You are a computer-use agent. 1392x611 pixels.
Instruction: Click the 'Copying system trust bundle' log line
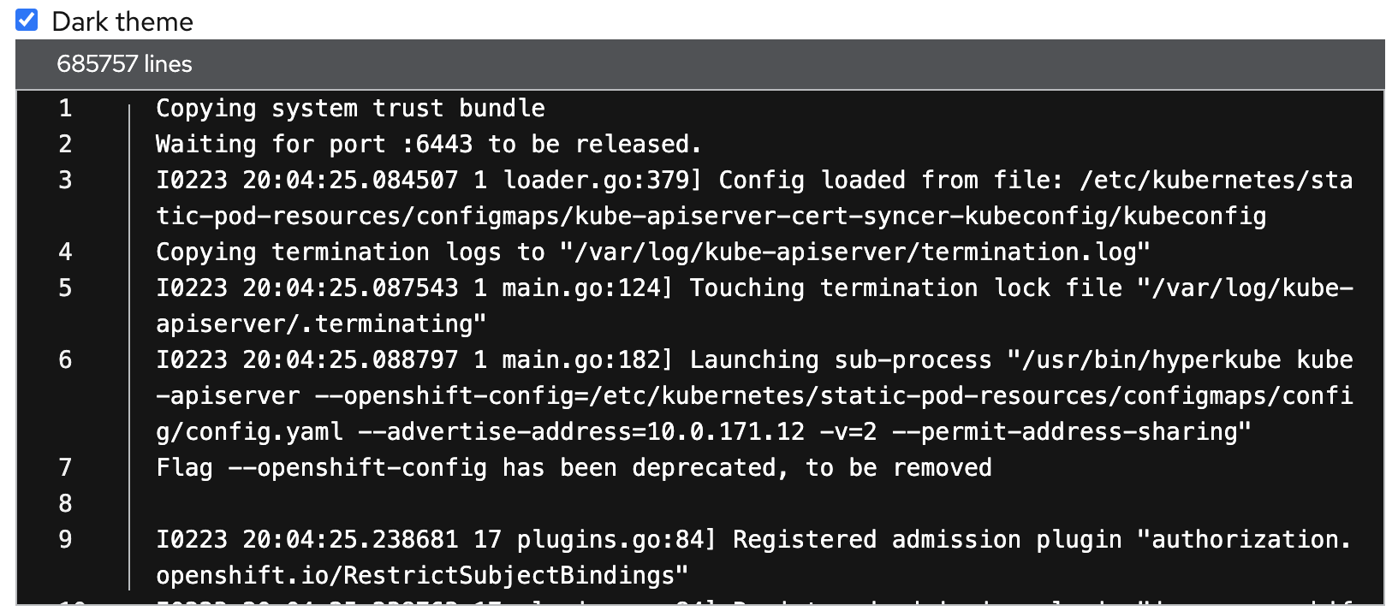349,109
